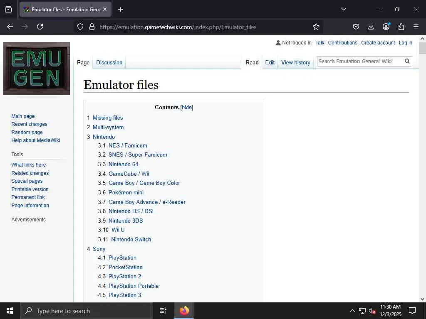426x319 pixels.
Task: Click the EMU GEN wiki logo
Action: (37, 69)
